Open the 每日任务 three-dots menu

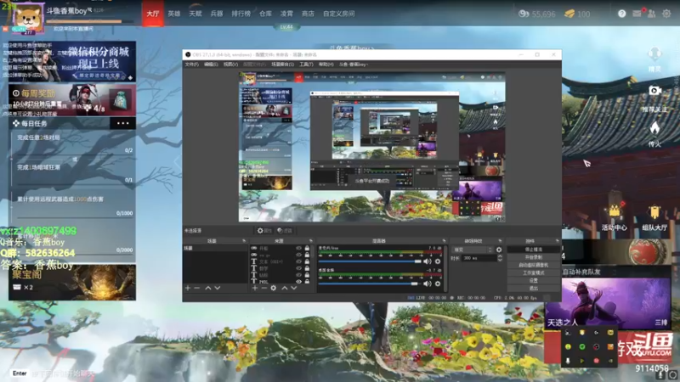tap(122, 123)
